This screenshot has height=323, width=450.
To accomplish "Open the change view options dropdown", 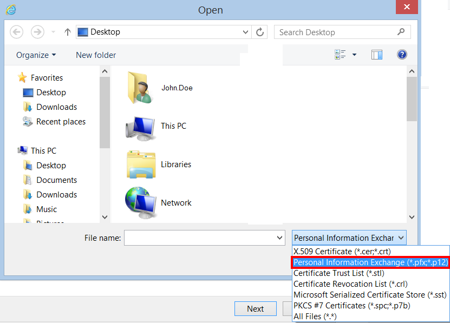I will tap(355, 55).
